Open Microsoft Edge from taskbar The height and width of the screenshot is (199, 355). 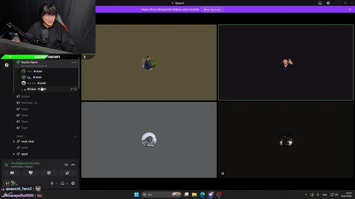pos(202,195)
